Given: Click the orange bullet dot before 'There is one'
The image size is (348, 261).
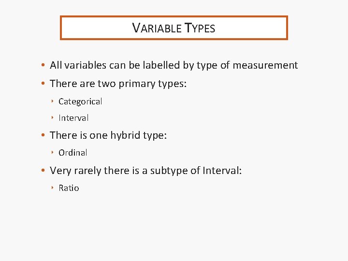Looking at the screenshot, I should [x=43, y=135].
